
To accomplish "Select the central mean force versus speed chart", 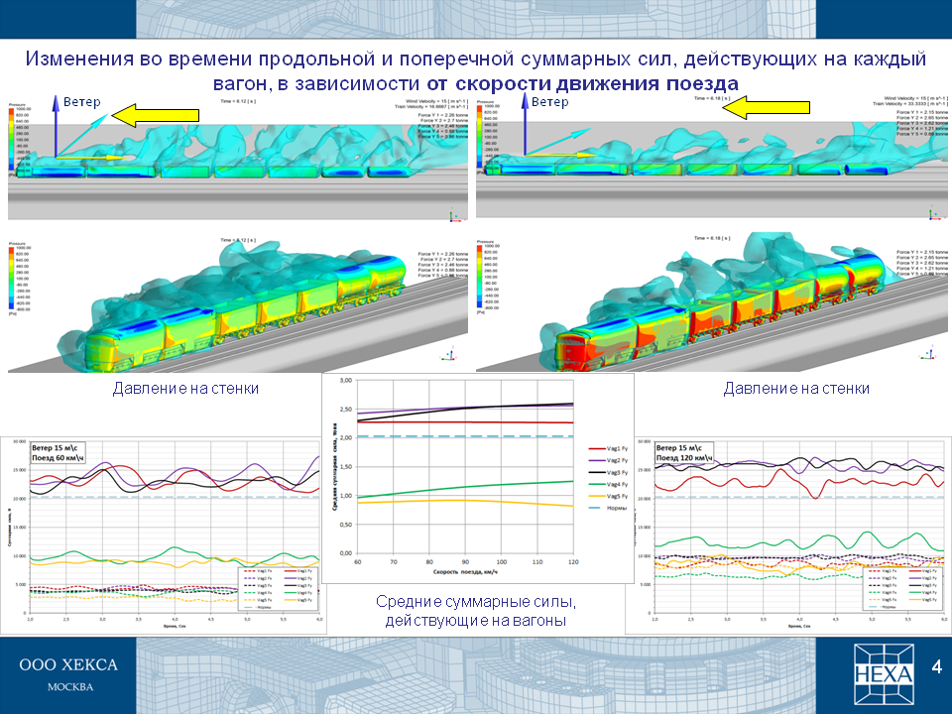I will click(478, 478).
